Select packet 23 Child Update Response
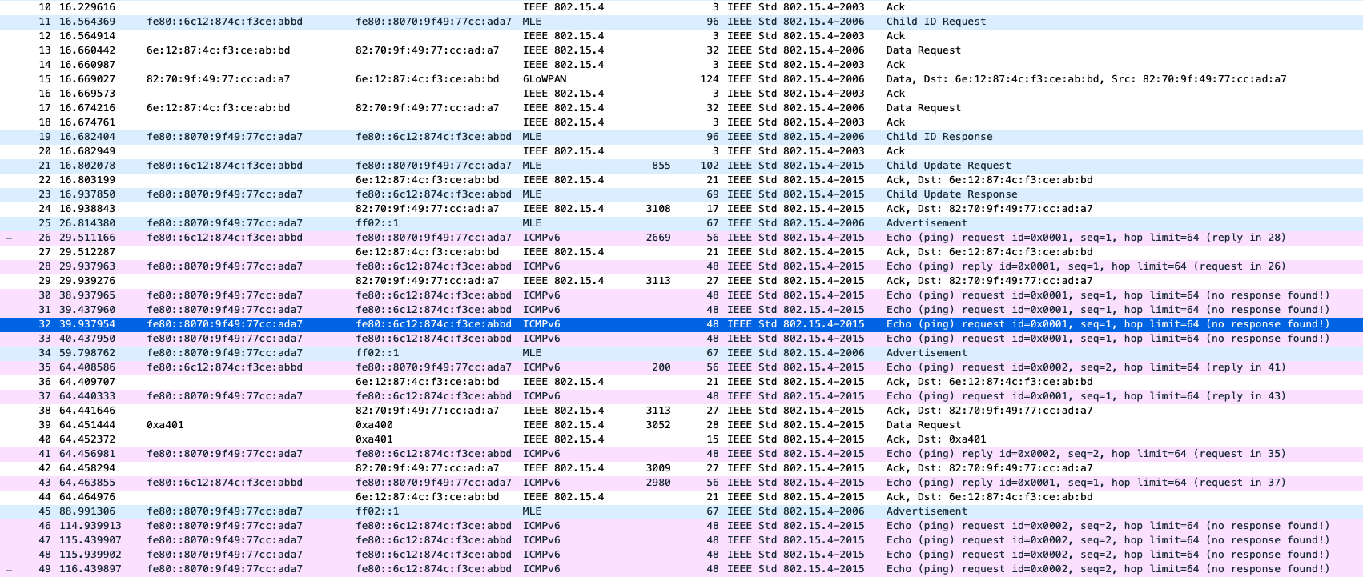 click(x=681, y=194)
